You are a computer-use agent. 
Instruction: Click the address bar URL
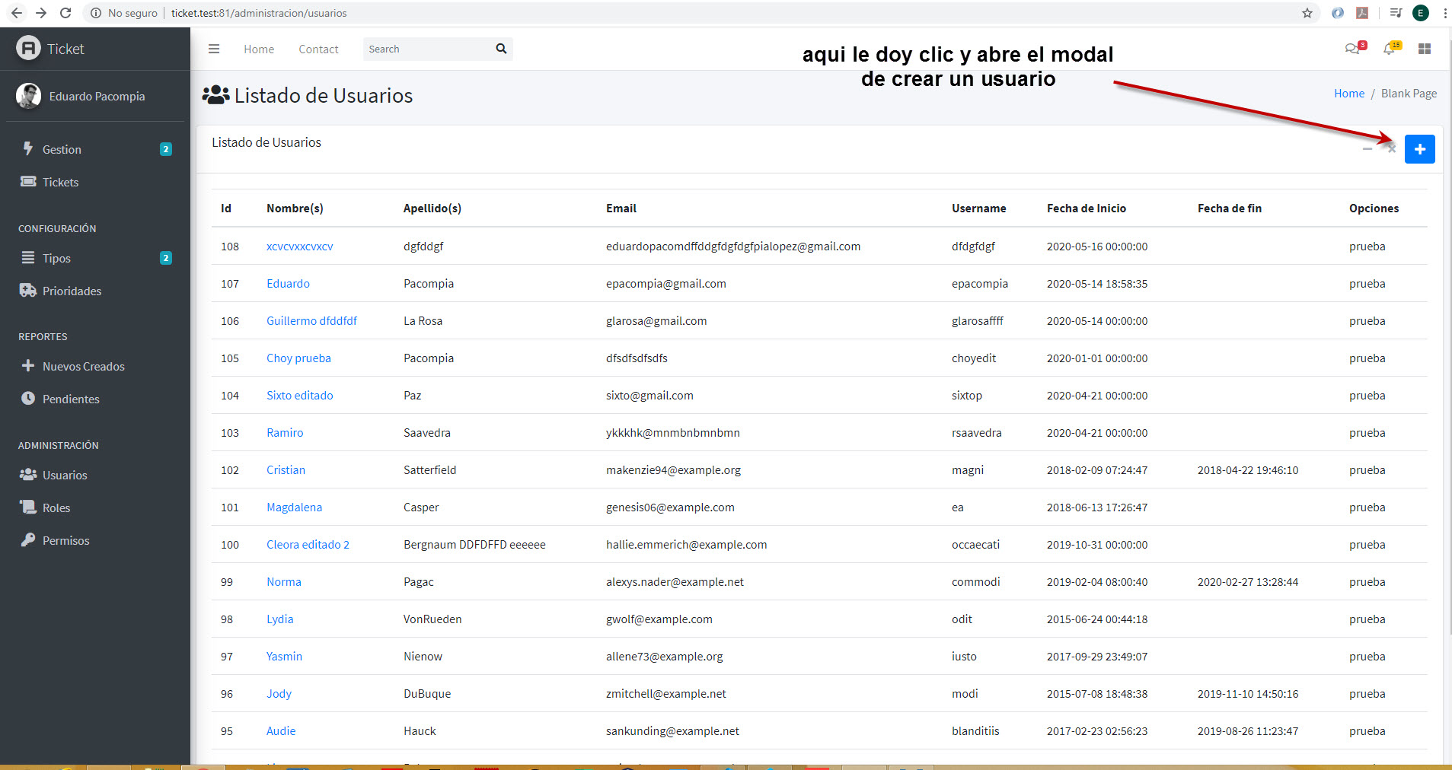click(x=259, y=13)
